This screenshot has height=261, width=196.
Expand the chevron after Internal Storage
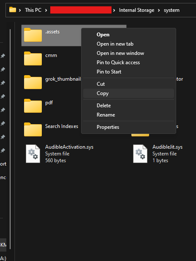(159, 10)
